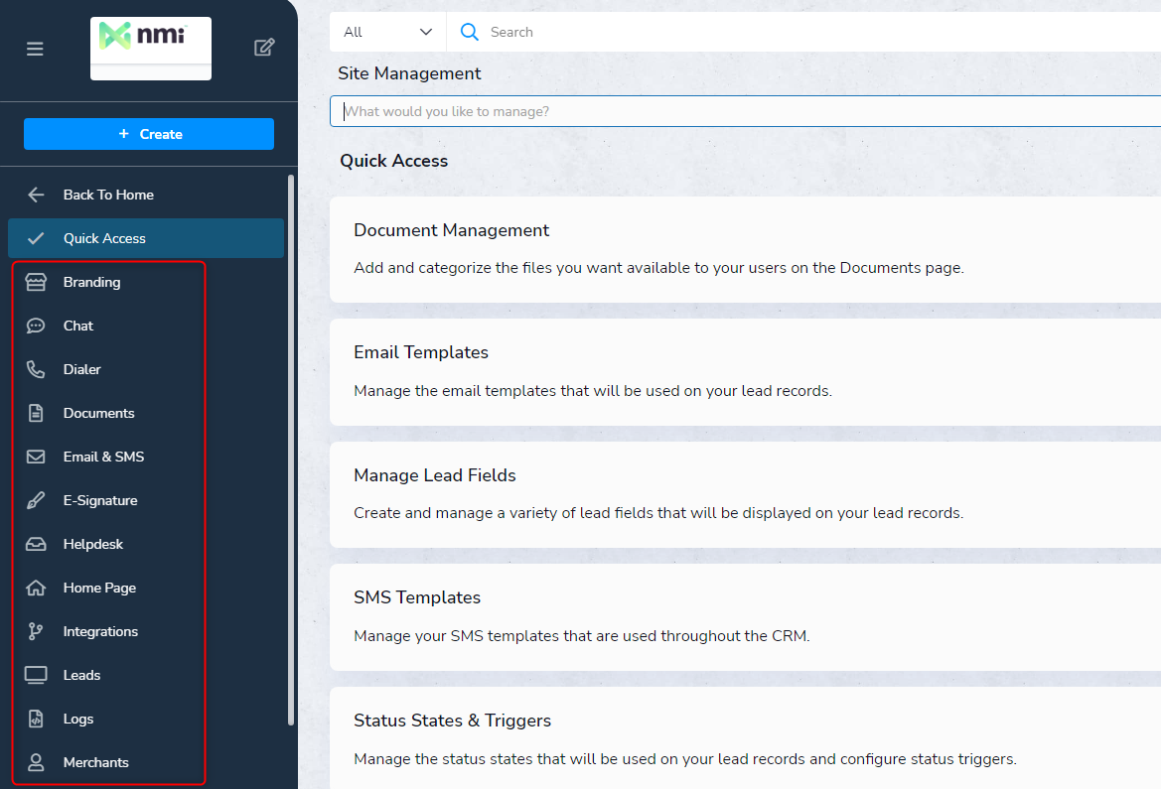1161x789 pixels.
Task: Click the Email & SMS envelope icon
Action: [x=36, y=457]
